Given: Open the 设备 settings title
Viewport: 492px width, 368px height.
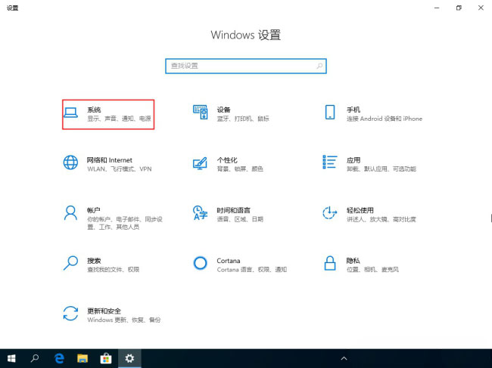Looking at the screenshot, I should click(223, 110).
